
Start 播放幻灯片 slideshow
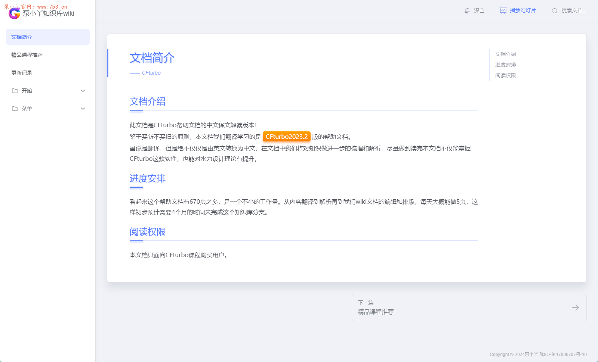(x=518, y=11)
